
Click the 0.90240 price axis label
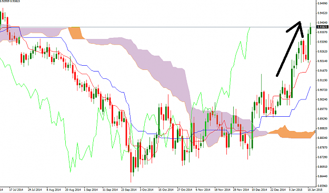click(323, 99)
